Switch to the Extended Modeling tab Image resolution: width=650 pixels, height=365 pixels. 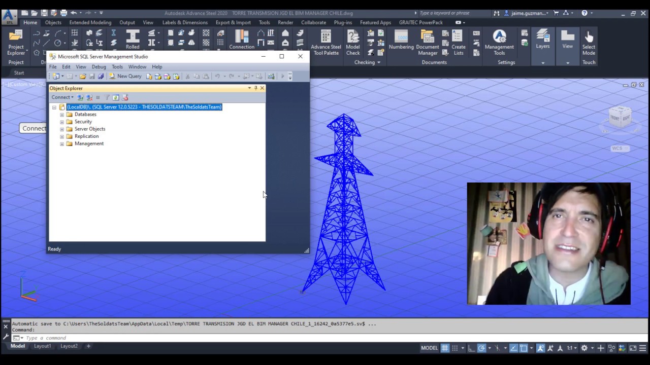click(x=90, y=22)
